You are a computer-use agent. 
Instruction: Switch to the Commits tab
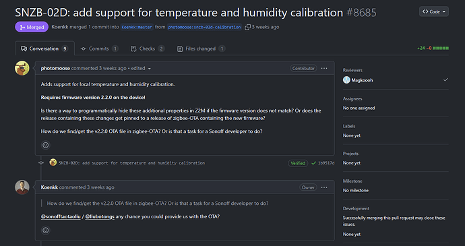(x=99, y=49)
